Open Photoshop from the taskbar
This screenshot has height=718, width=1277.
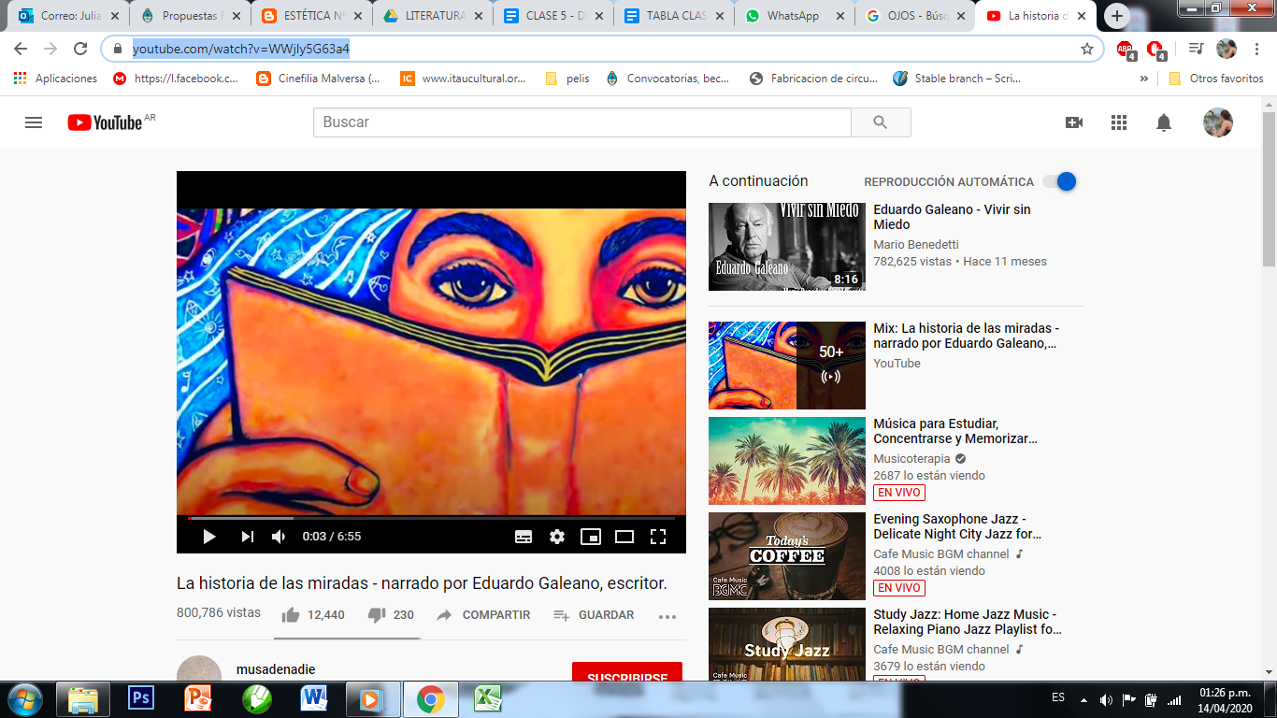[141, 699]
